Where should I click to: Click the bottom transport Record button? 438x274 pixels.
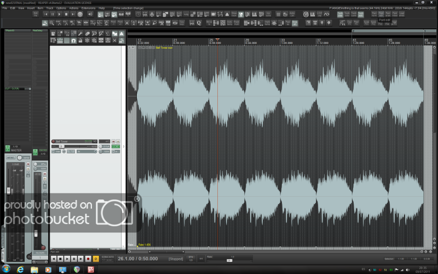[88, 258]
